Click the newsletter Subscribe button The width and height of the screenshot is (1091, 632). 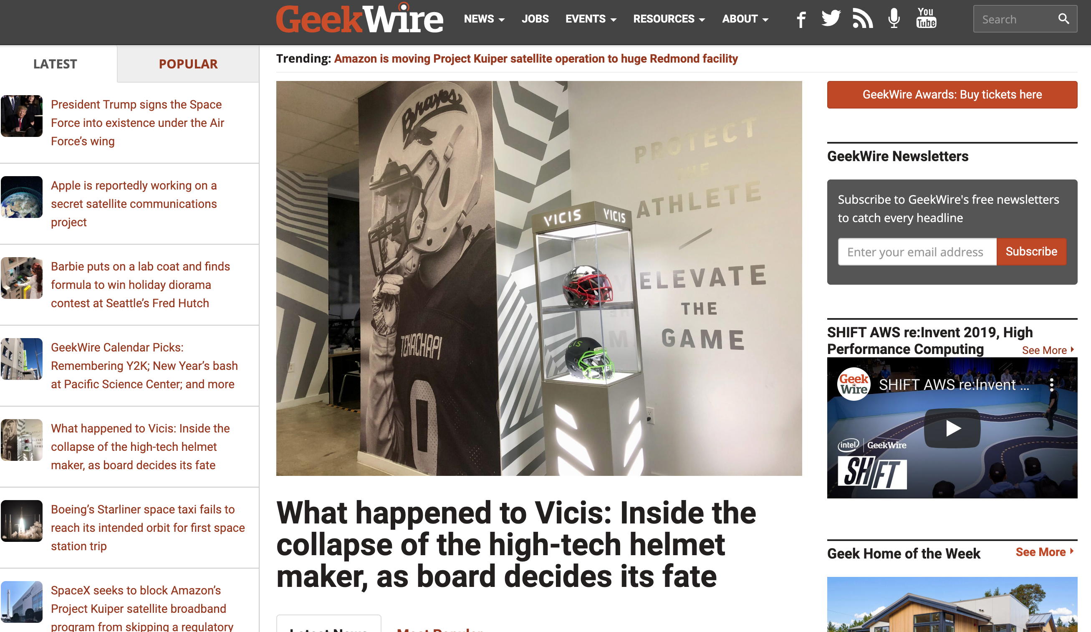click(1031, 252)
